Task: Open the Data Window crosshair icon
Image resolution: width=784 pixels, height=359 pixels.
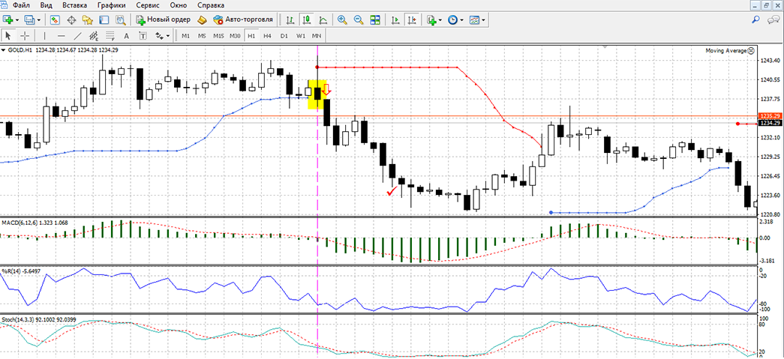Action: pos(71,20)
